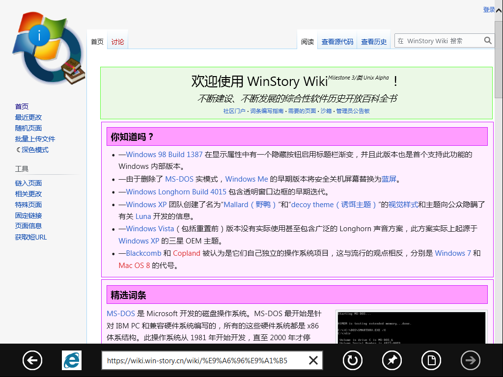Click the search magnifier icon
Image resolution: width=503 pixels, height=377 pixels.
click(x=488, y=41)
